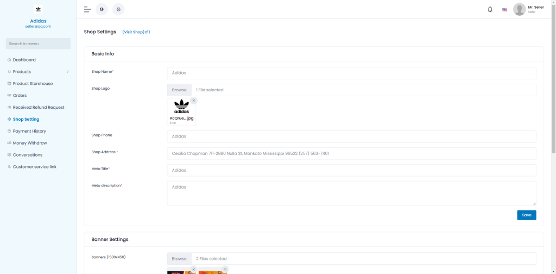Expand the Products submenu arrow

tap(67, 72)
